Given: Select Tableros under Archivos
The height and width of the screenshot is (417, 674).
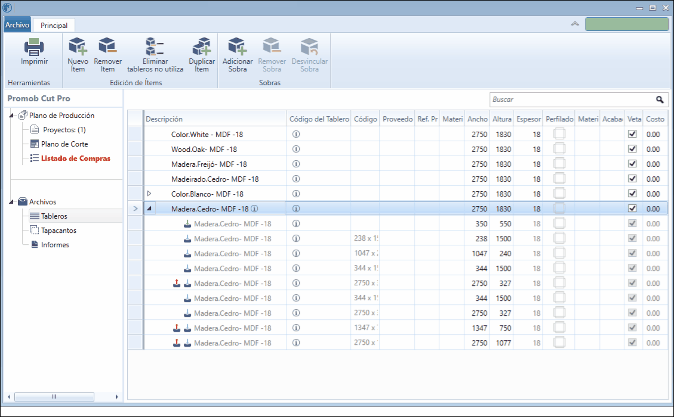Looking at the screenshot, I should [x=54, y=216].
